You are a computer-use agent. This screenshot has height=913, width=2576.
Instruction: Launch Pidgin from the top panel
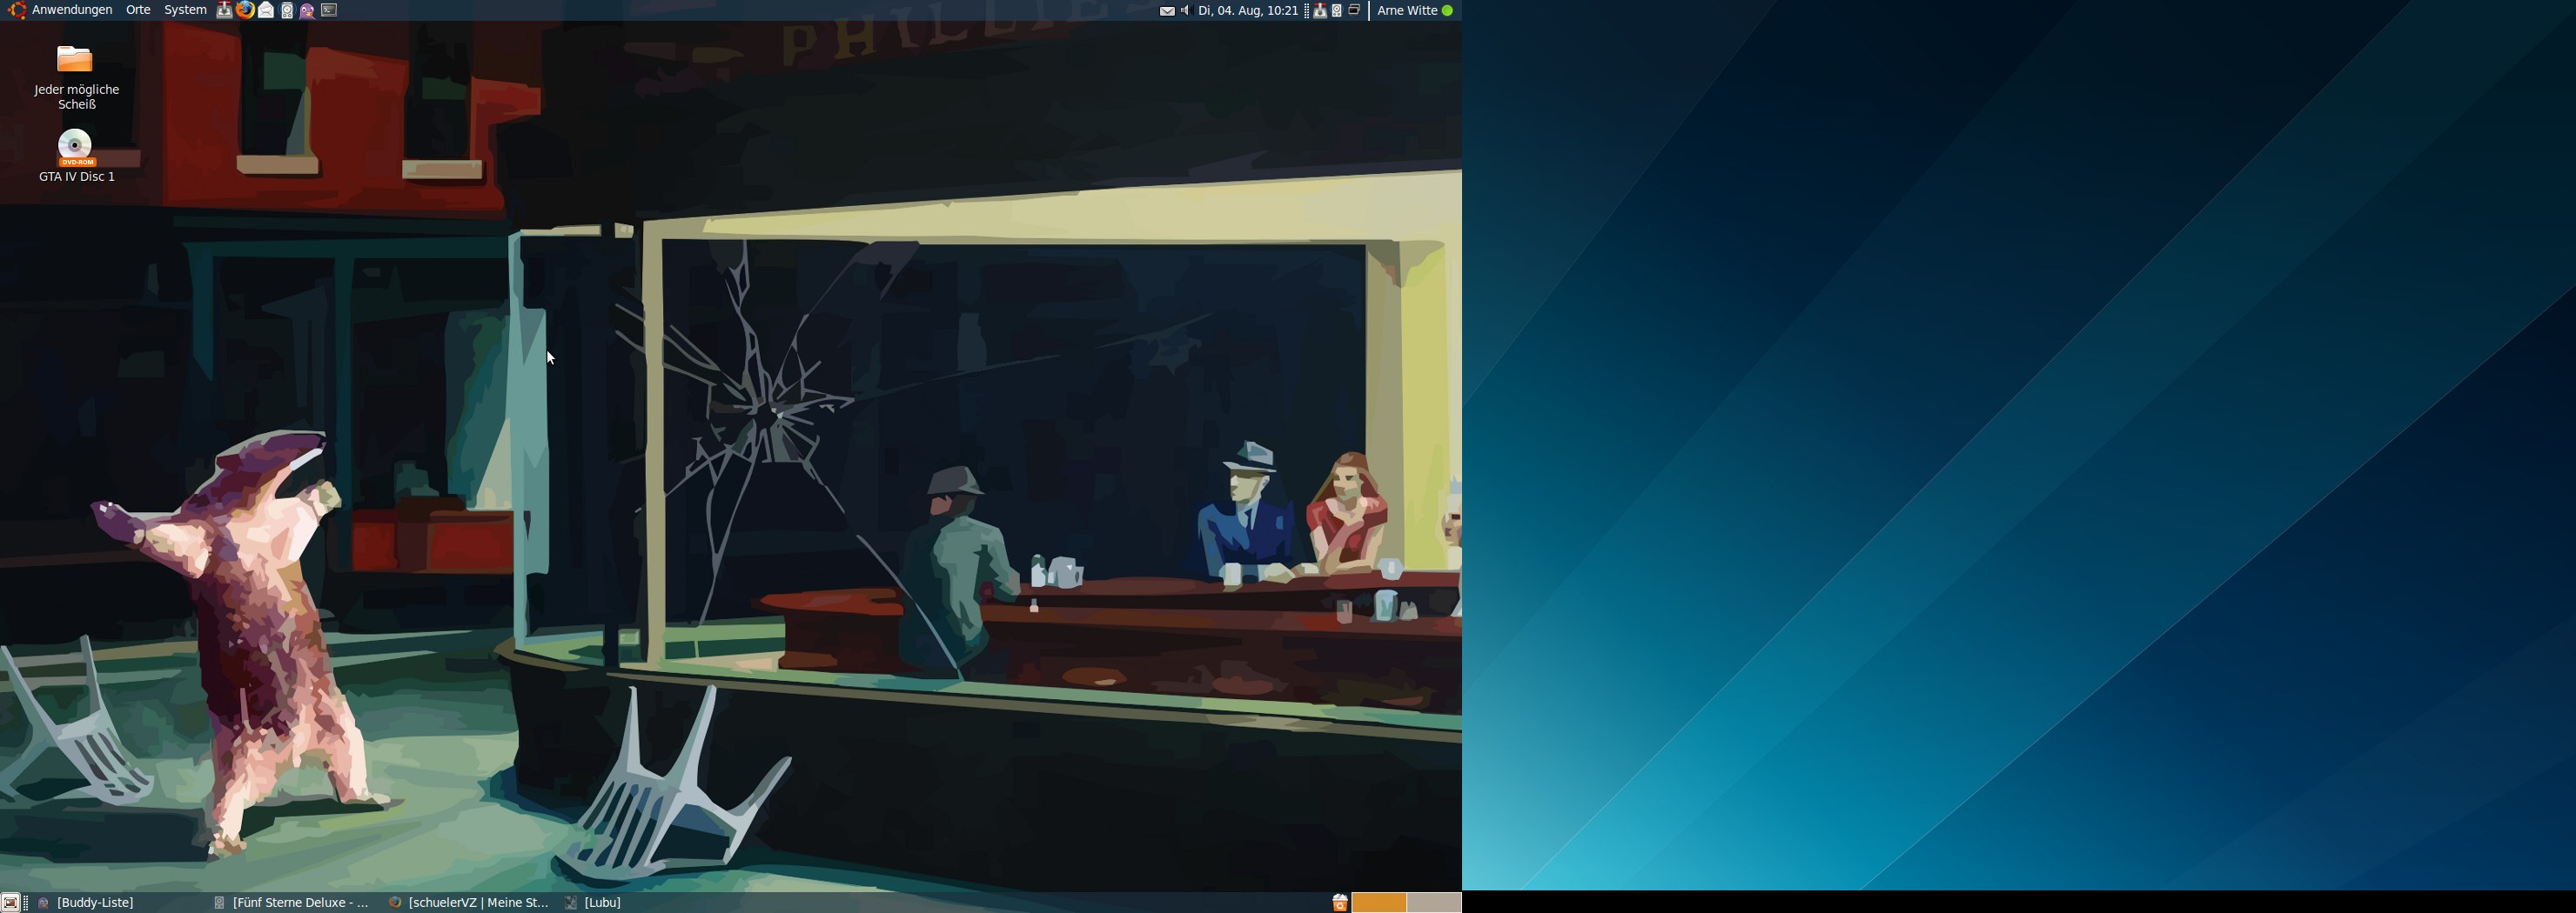point(307,10)
